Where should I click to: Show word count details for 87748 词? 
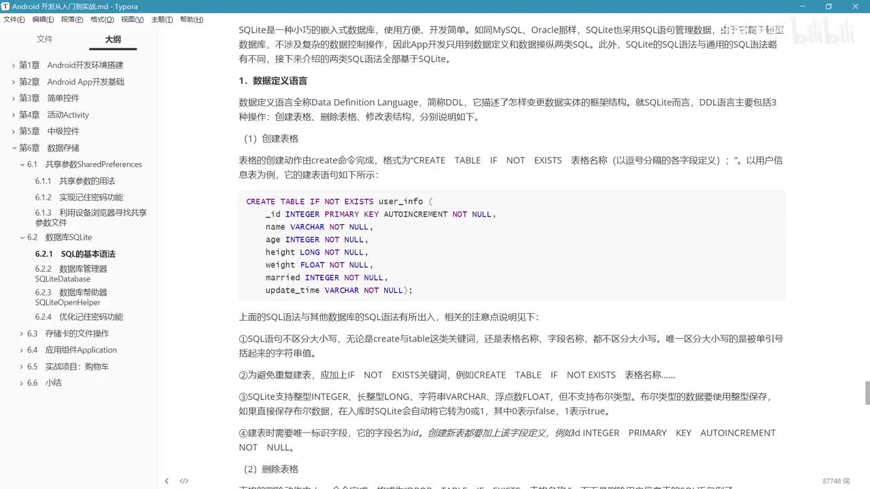[x=836, y=481]
